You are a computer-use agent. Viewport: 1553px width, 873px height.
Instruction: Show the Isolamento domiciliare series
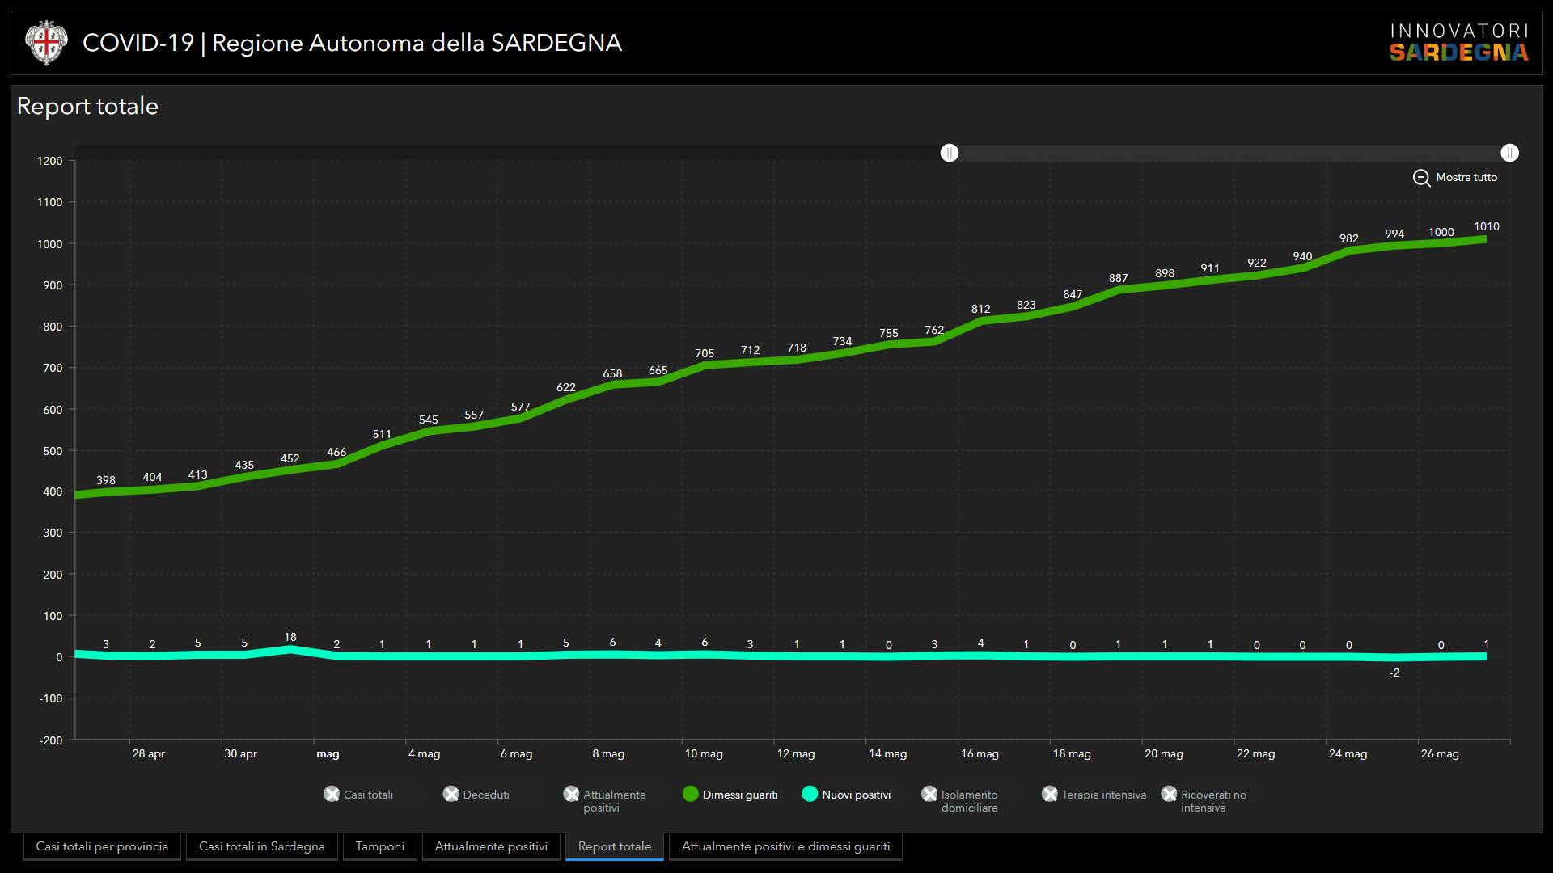coord(929,794)
